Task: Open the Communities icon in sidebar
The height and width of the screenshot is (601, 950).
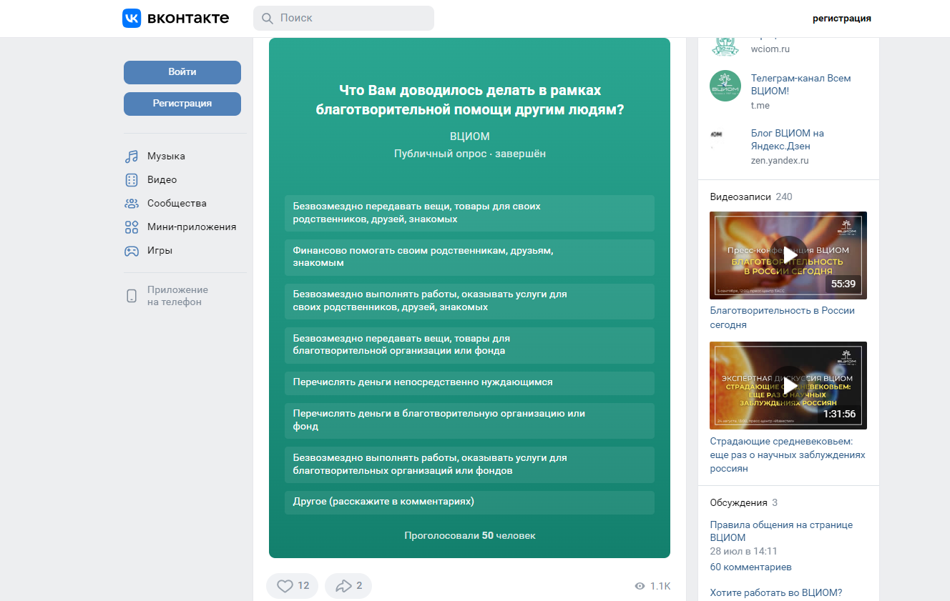Action: tap(132, 204)
